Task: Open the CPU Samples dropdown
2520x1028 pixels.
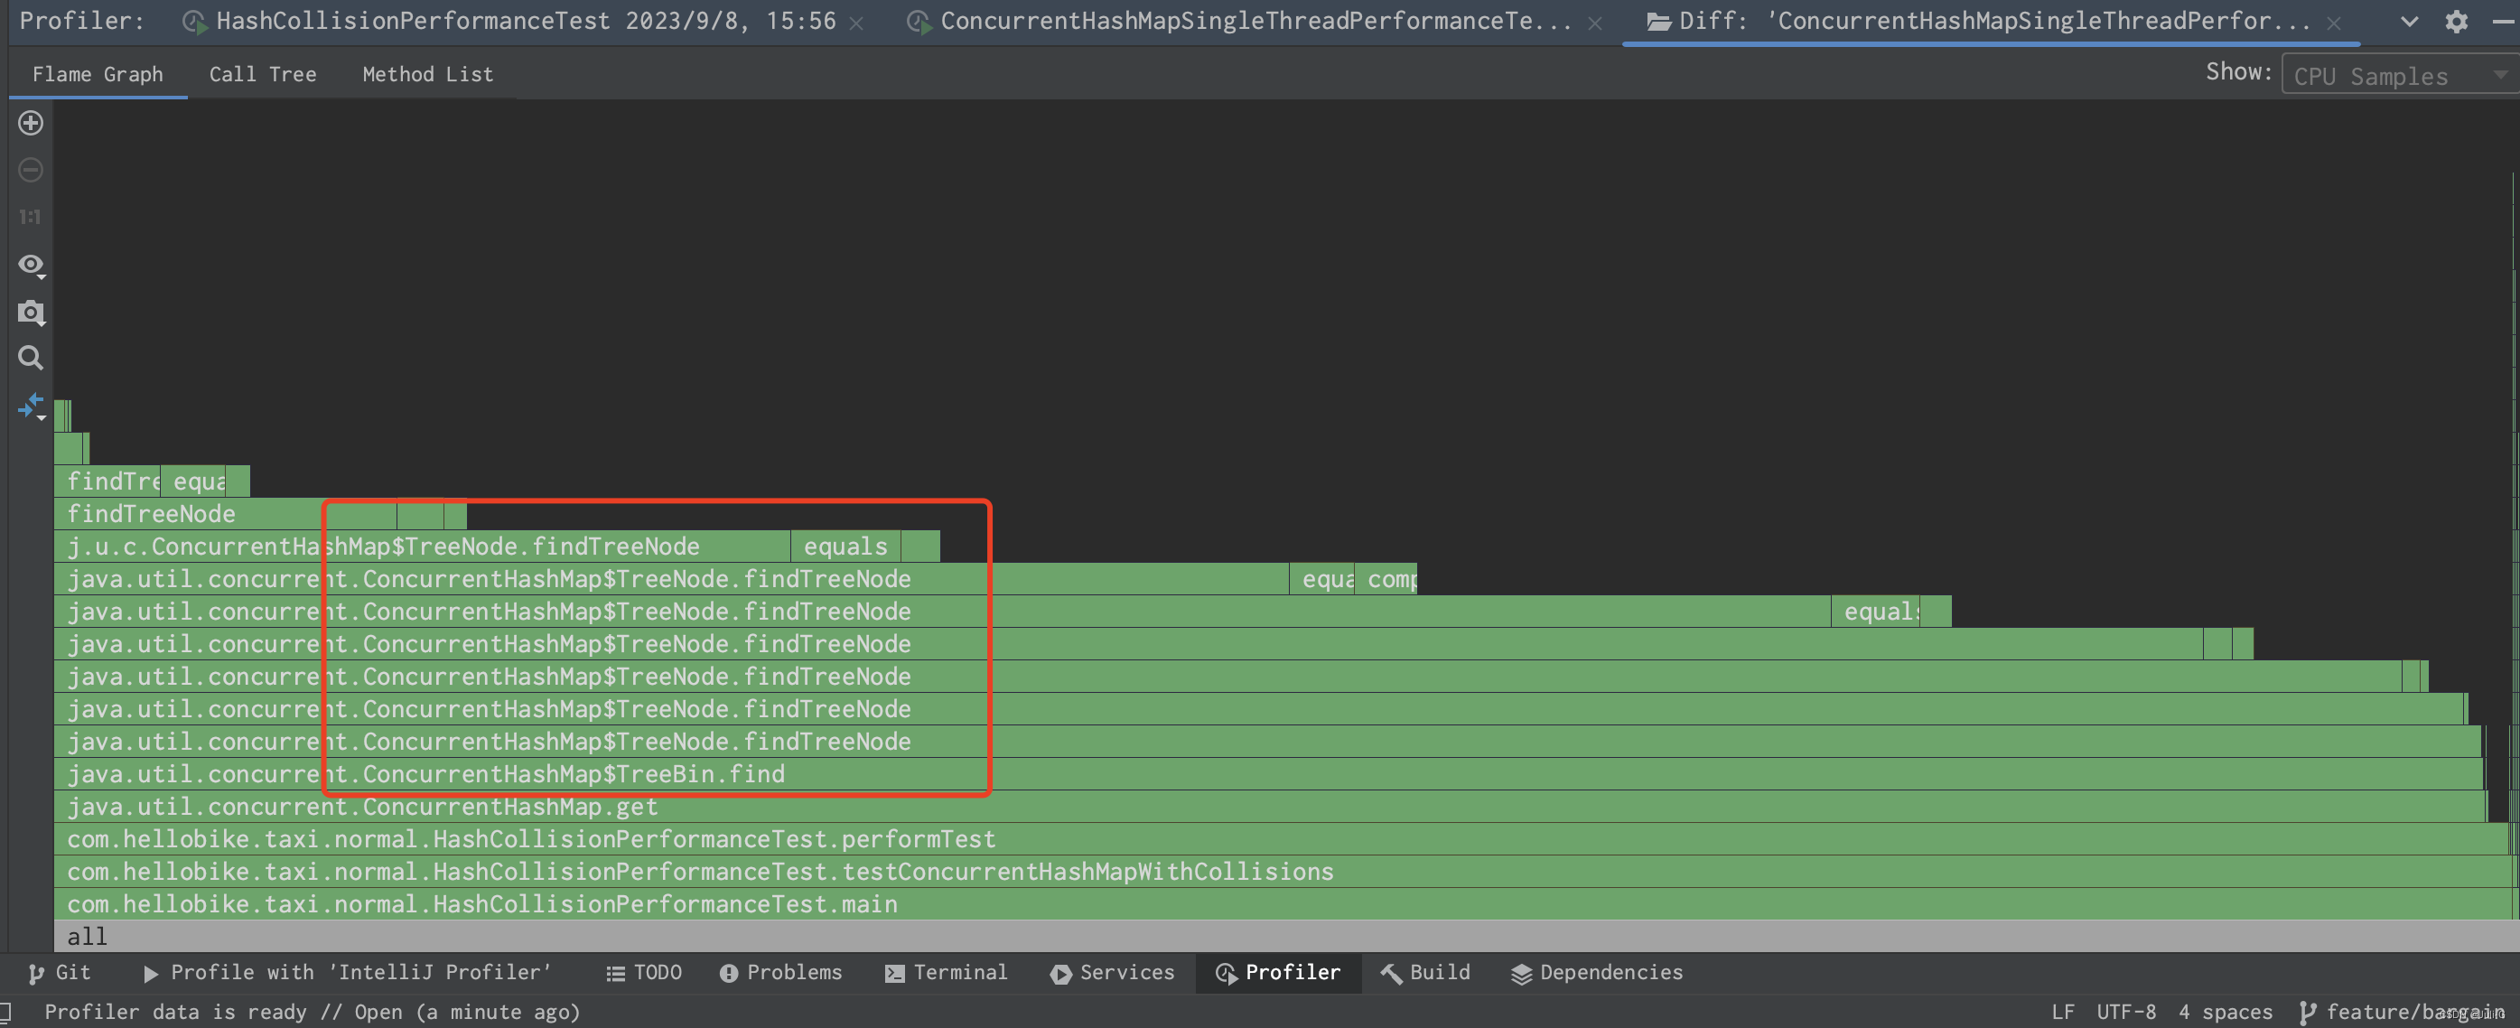Action: [2400, 75]
